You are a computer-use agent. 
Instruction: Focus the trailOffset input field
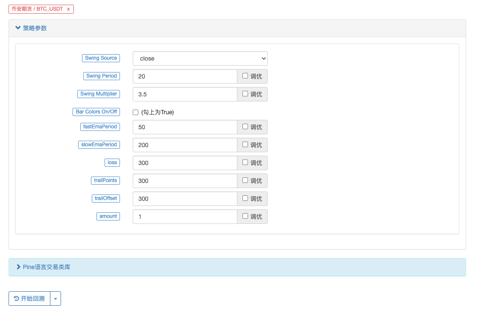185,199
